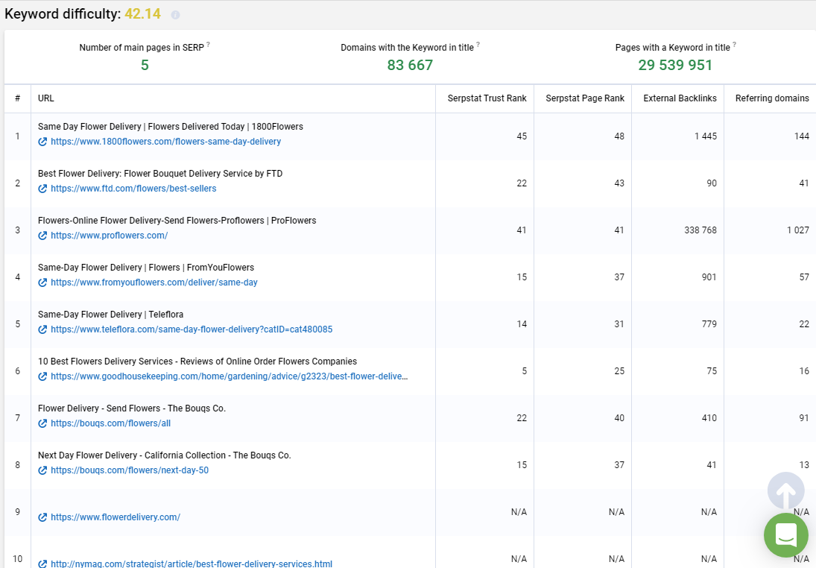The height and width of the screenshot is (568, 816).
Task: Open the nymag.com strategist article link
Action: pyautogui.click(x=192, y=564)
